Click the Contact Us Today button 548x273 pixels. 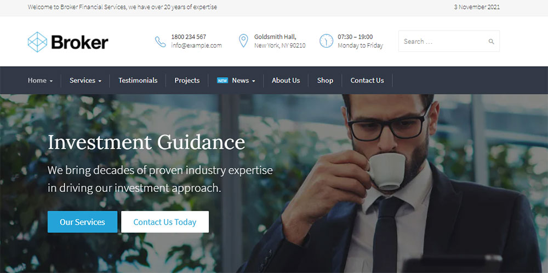point(165,222)
